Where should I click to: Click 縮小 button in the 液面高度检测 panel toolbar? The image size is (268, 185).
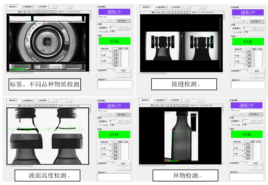[30, 106]
